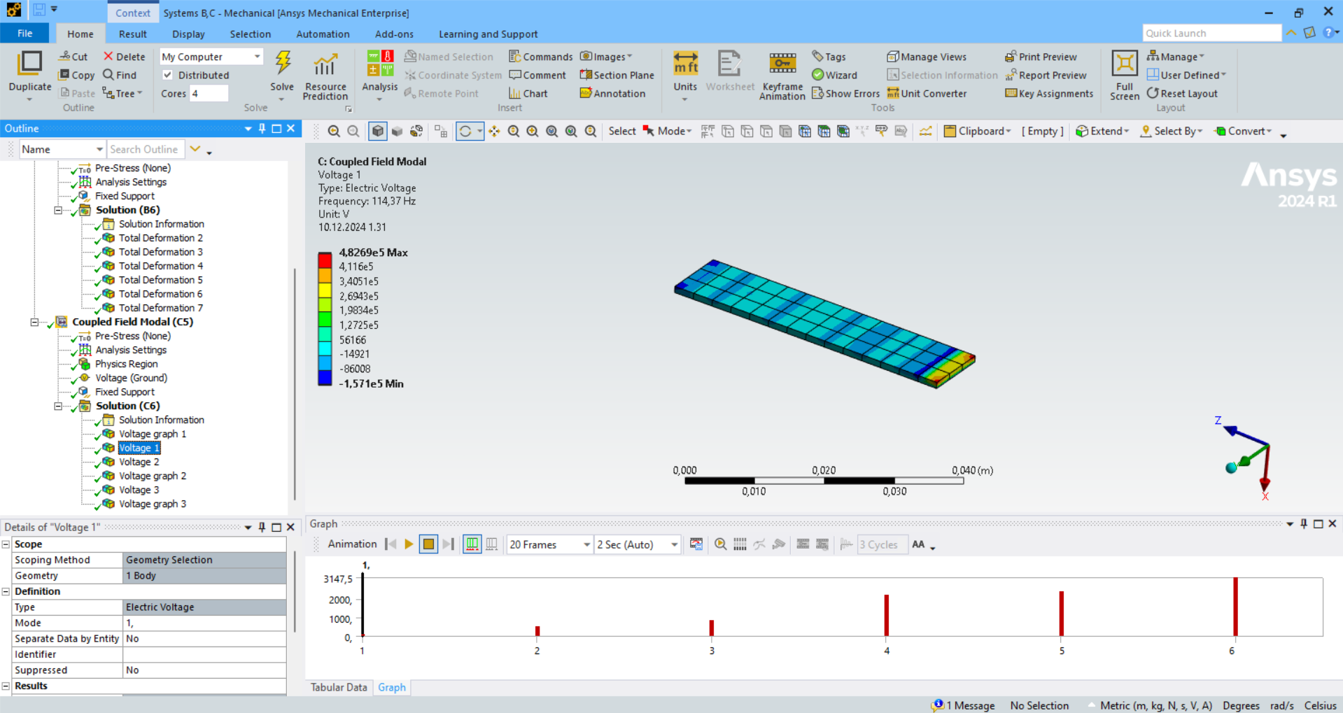Viewport: 1343px width, 713px height.
Task: Open the Unit Converter
Action: pyautogui.click(x=927, y=93)
